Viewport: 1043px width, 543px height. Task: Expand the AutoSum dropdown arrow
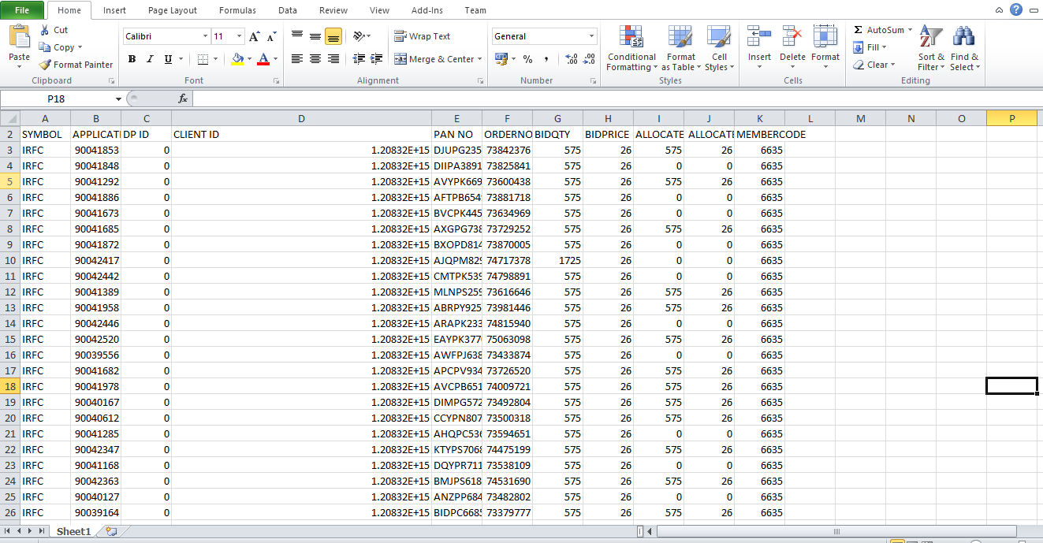[x=910, y=30]
